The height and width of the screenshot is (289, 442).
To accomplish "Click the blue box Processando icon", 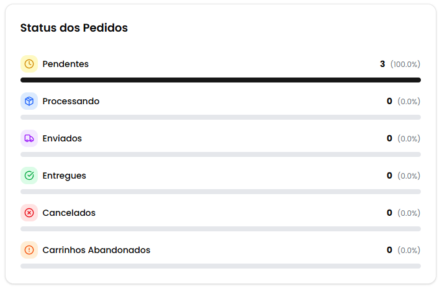I will [x=29, y=101].
